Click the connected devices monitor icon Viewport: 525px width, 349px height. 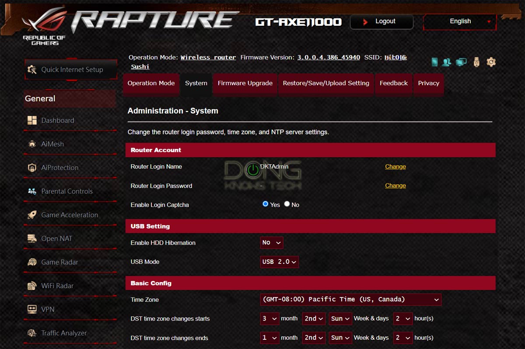[461, 62]
